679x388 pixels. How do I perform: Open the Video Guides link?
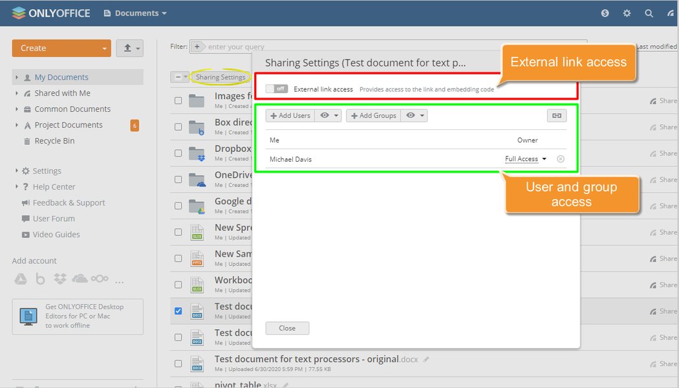[56, 235]
